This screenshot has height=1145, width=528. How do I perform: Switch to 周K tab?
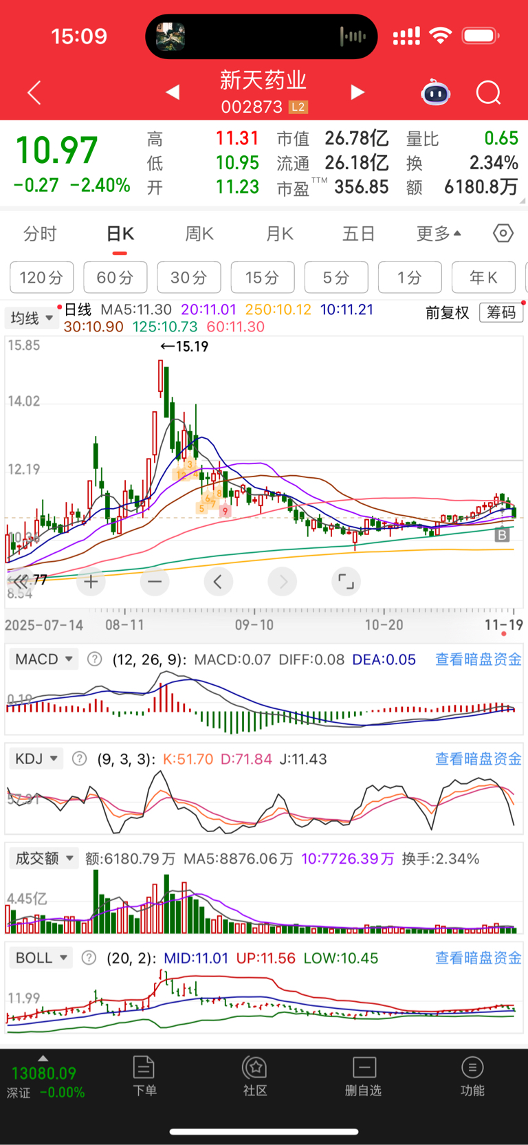tap(199, 234)
